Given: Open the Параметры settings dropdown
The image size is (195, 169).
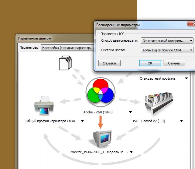Looking at the screenshot, I should click(68, 48).
